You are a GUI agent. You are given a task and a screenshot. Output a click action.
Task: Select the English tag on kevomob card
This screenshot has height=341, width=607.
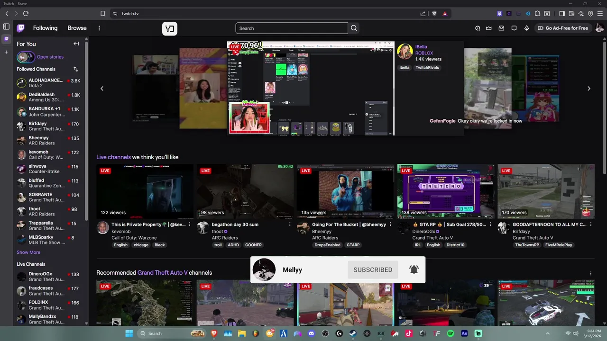120,245
